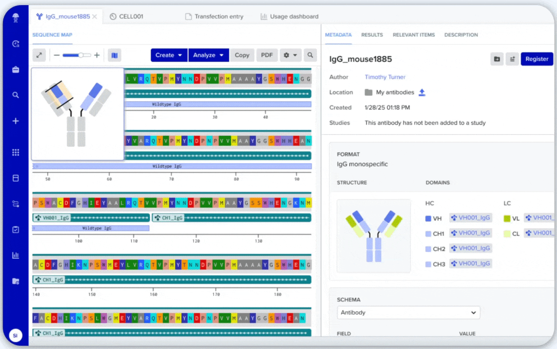Open the workflows icon in sidebar
The height and width of the screenshot is (349, 557).
[x=16, y=204]
